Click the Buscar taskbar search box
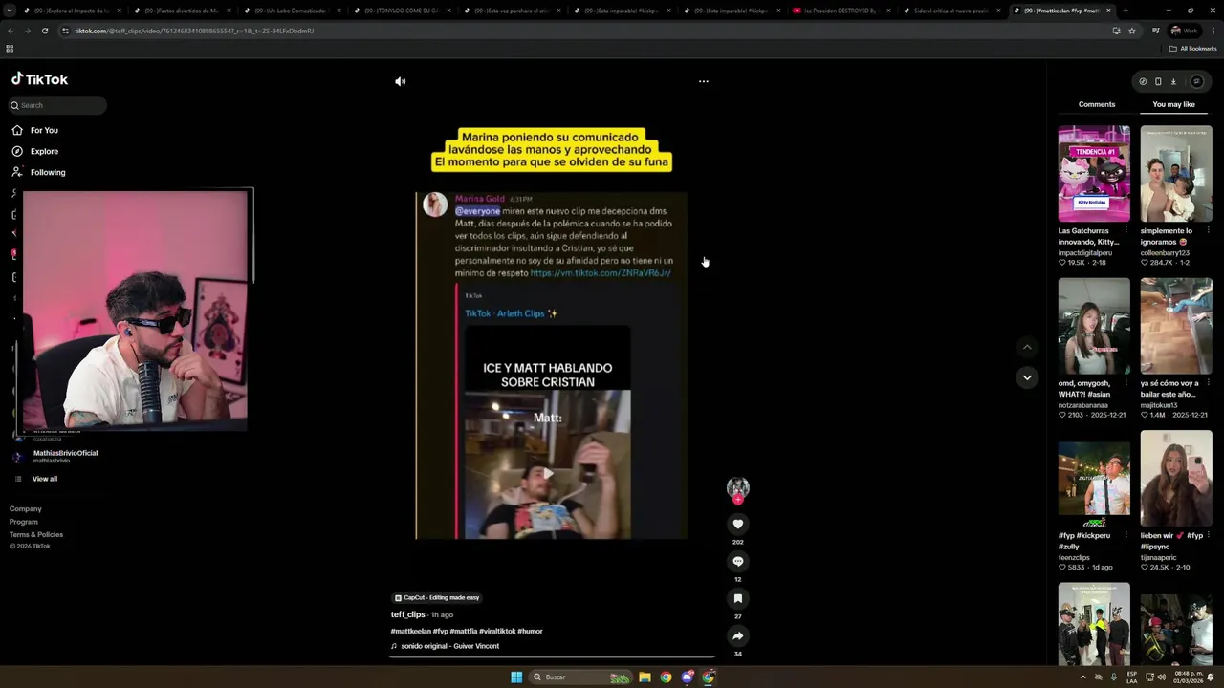Screen dimensions: 1224x688 [581, 677]
